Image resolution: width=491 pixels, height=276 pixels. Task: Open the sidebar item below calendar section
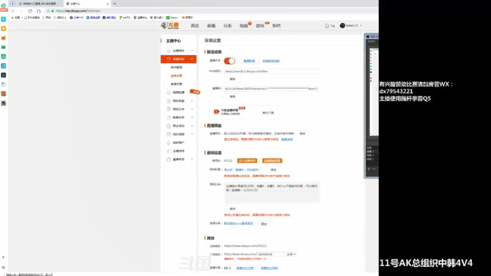pos(179,143)
